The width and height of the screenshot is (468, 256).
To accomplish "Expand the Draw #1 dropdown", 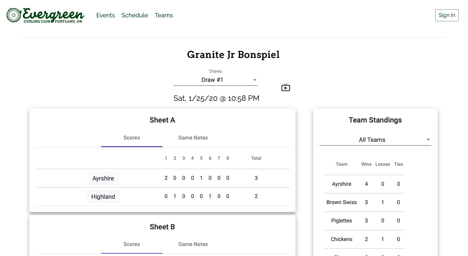I will pos(212,80).
